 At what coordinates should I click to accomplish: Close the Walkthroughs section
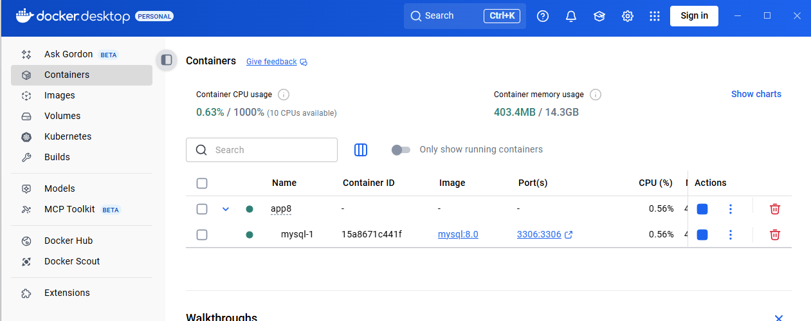[779, 318]
